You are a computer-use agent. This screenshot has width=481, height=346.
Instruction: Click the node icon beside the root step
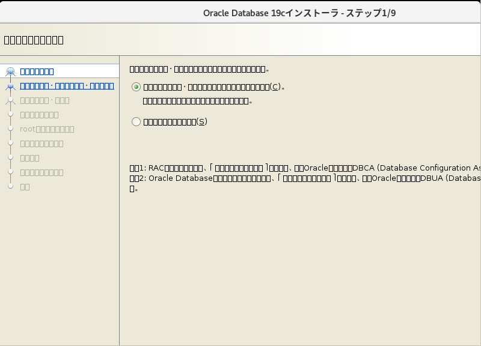[x=10, y=129]
